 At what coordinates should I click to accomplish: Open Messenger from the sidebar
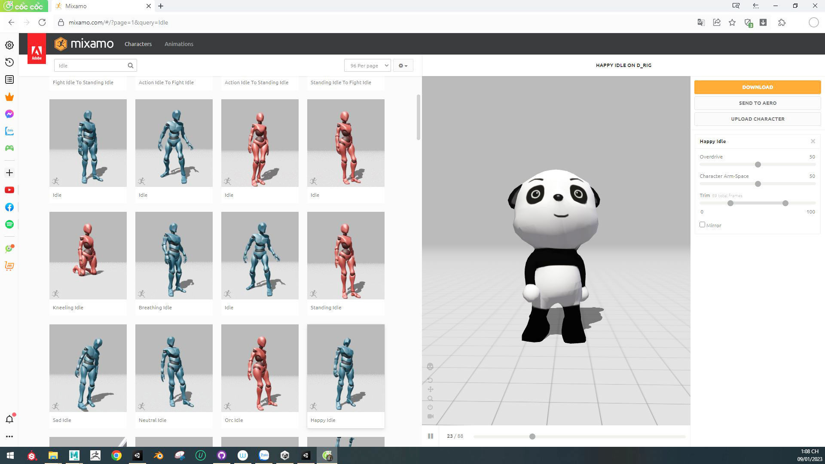coord(9,114)
